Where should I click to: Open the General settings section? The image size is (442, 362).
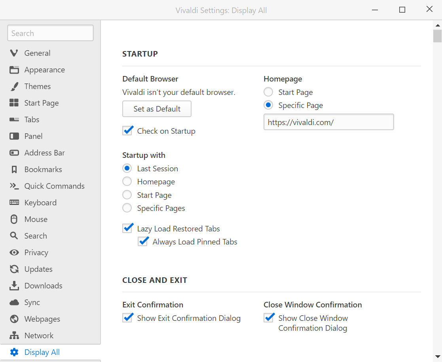click(x=37, y=53)
